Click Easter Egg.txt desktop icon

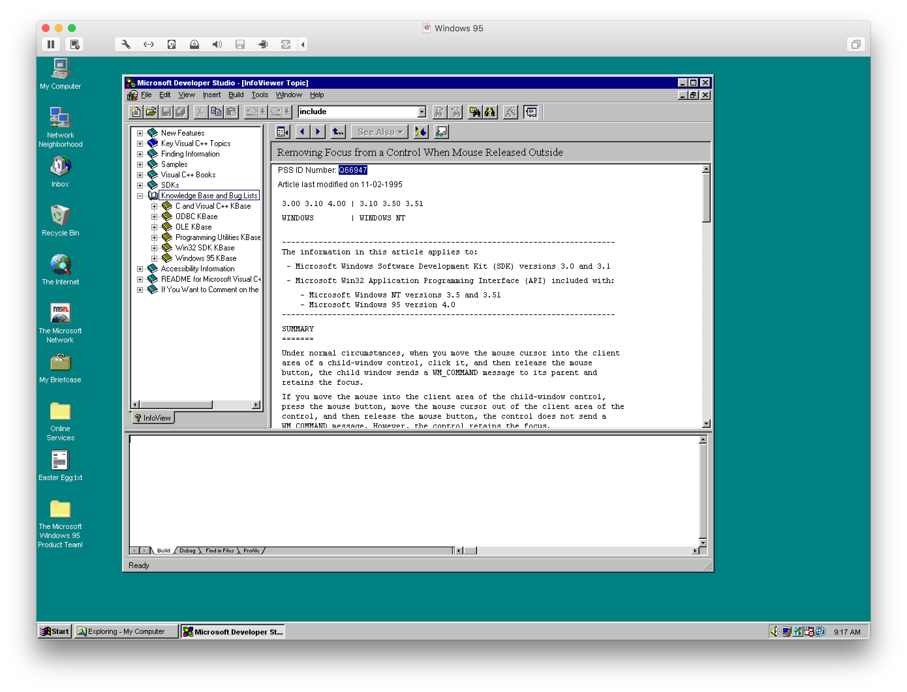tap(60, 461)
